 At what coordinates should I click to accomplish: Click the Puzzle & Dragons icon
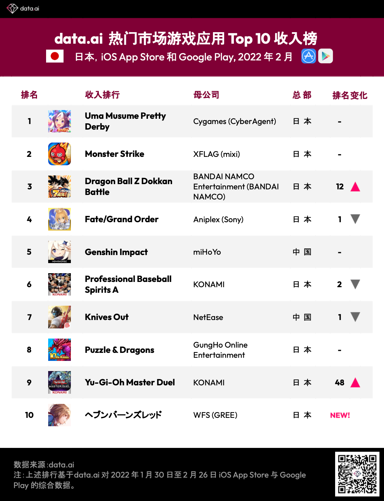(59, 350)
